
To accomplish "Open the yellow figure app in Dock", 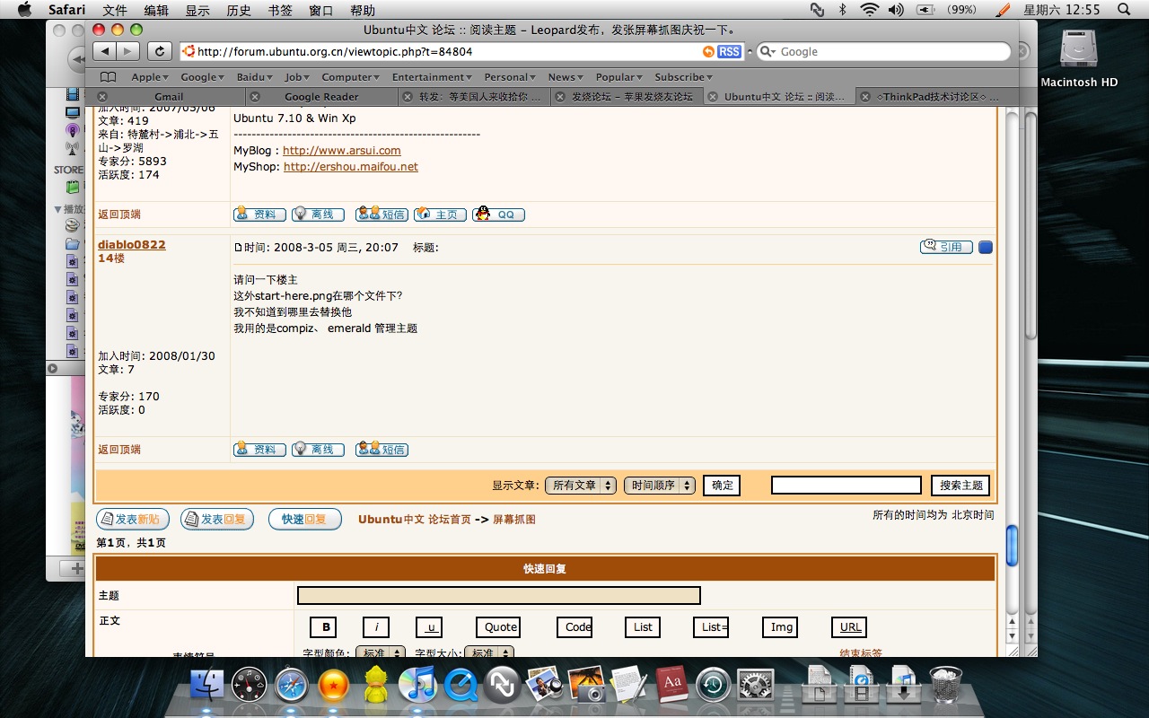I will pos(375,685).
